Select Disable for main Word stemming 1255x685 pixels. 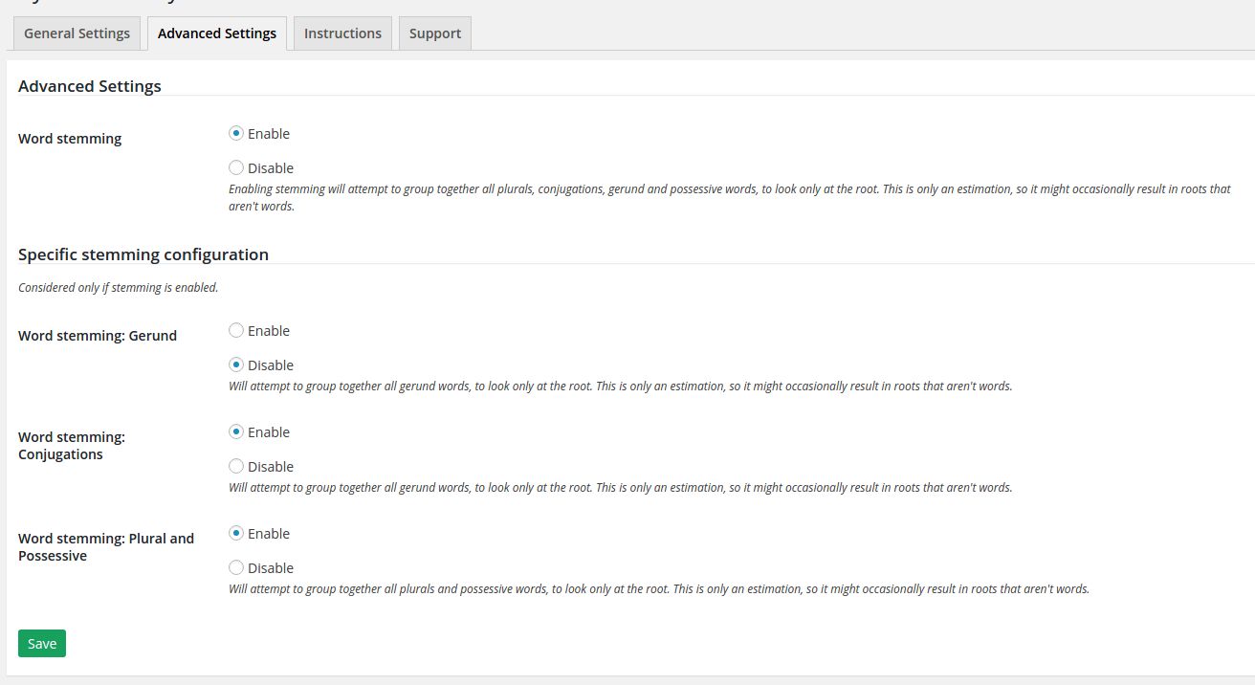[x=236, y=168]
